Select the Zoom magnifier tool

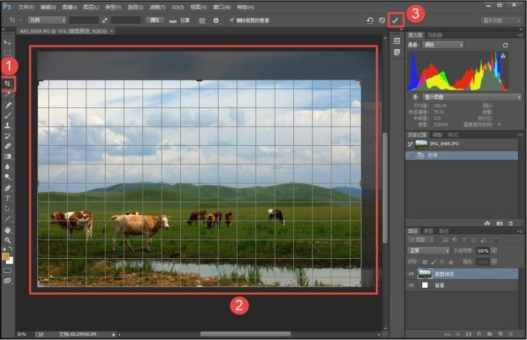click(x=8, y=240)
